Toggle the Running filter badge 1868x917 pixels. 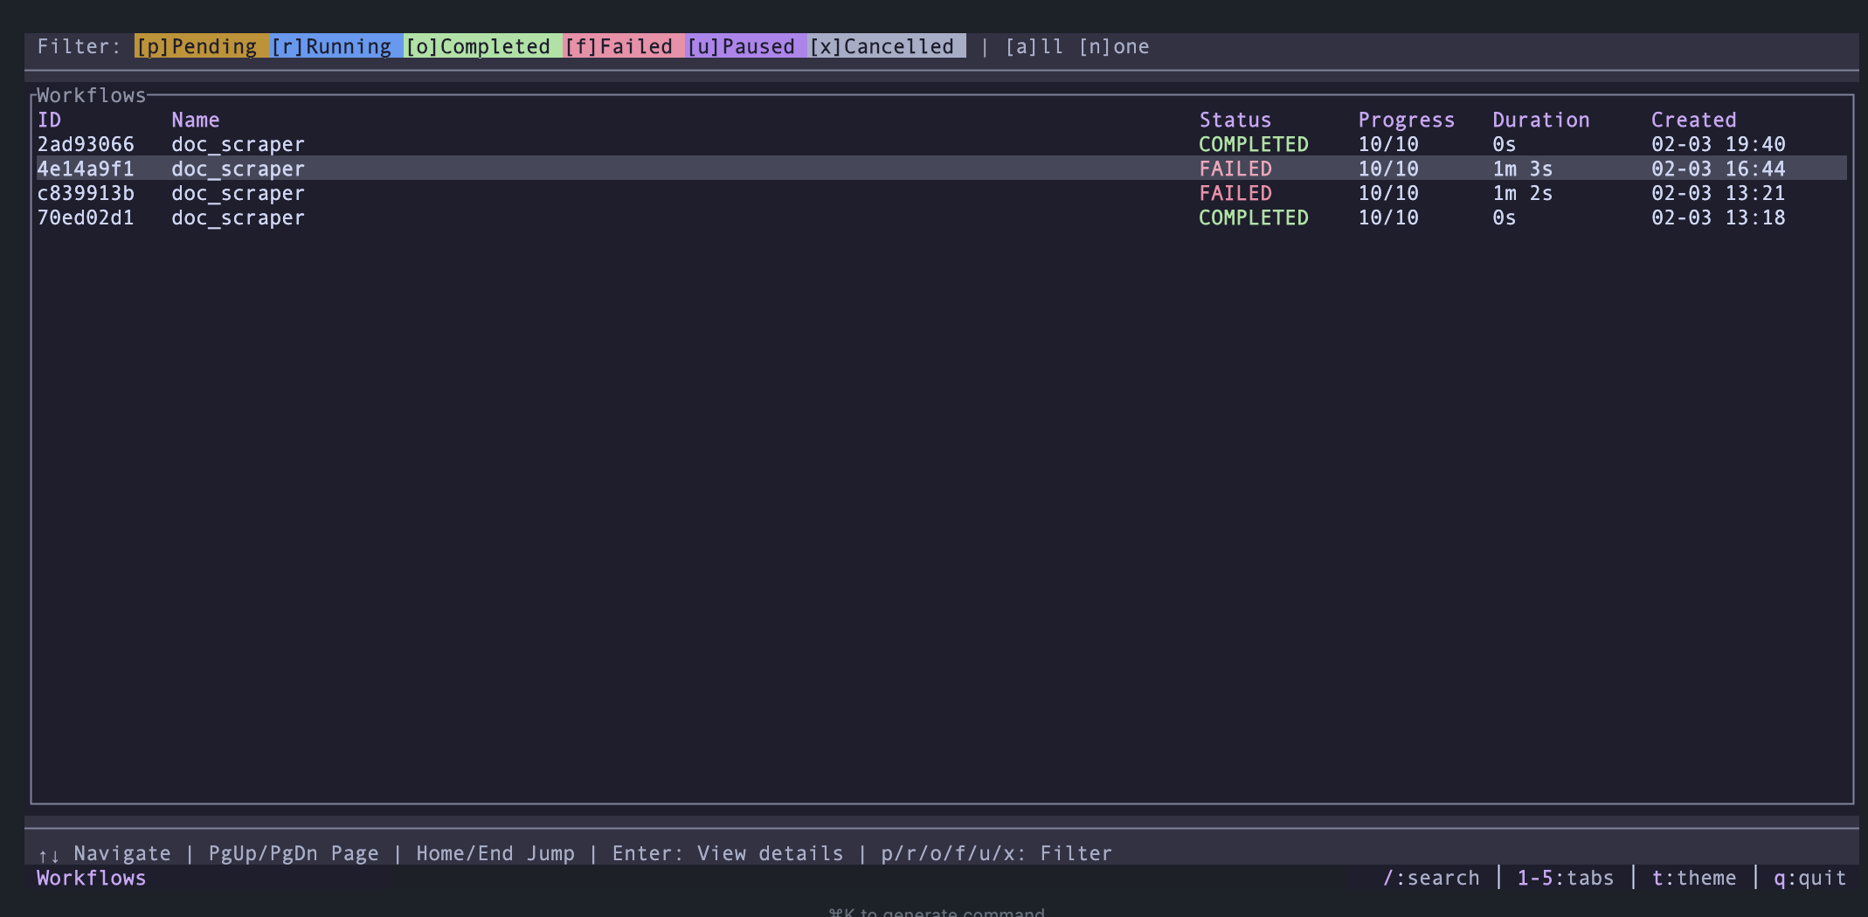click(x=335, y=46)
